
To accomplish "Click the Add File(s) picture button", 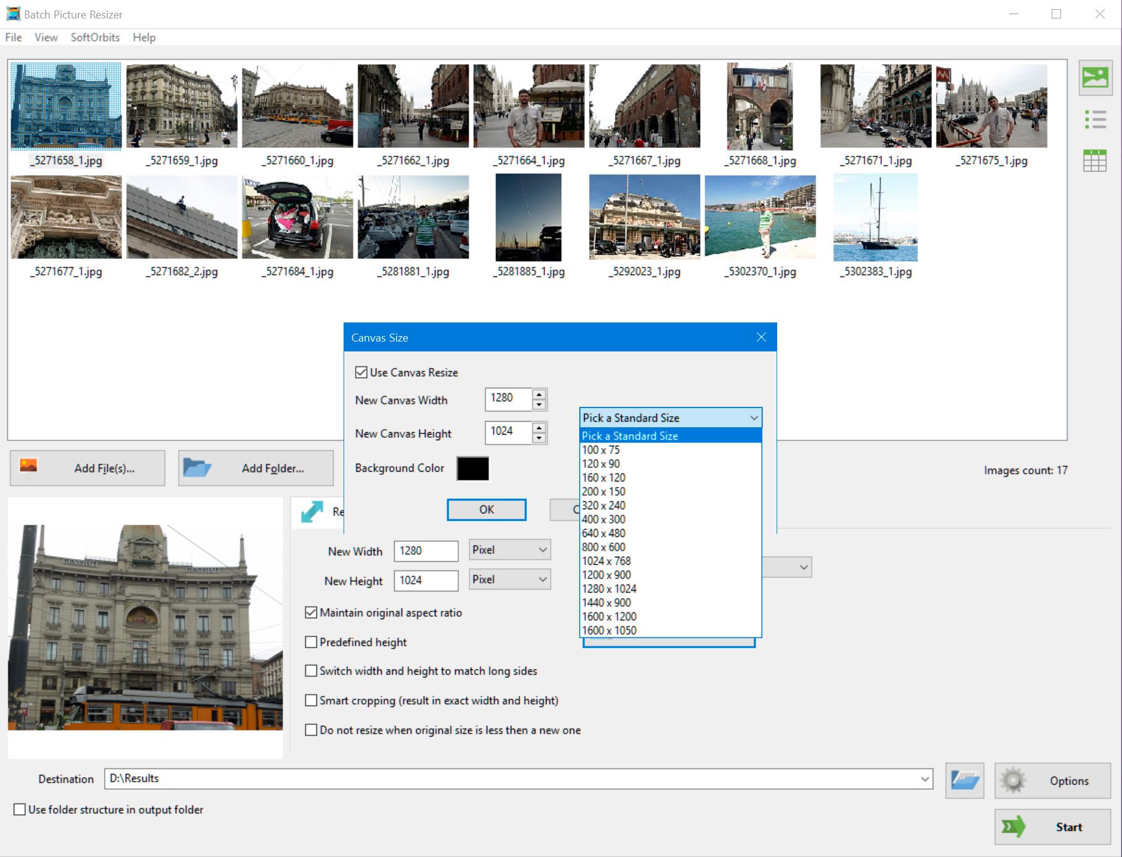I will [x=88, y=468].
